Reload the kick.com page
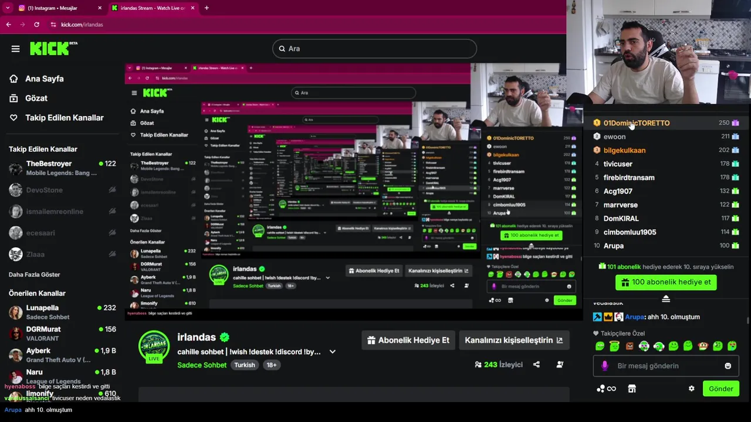The height and width of the screenshot is (422, 751). click(36, 25)
